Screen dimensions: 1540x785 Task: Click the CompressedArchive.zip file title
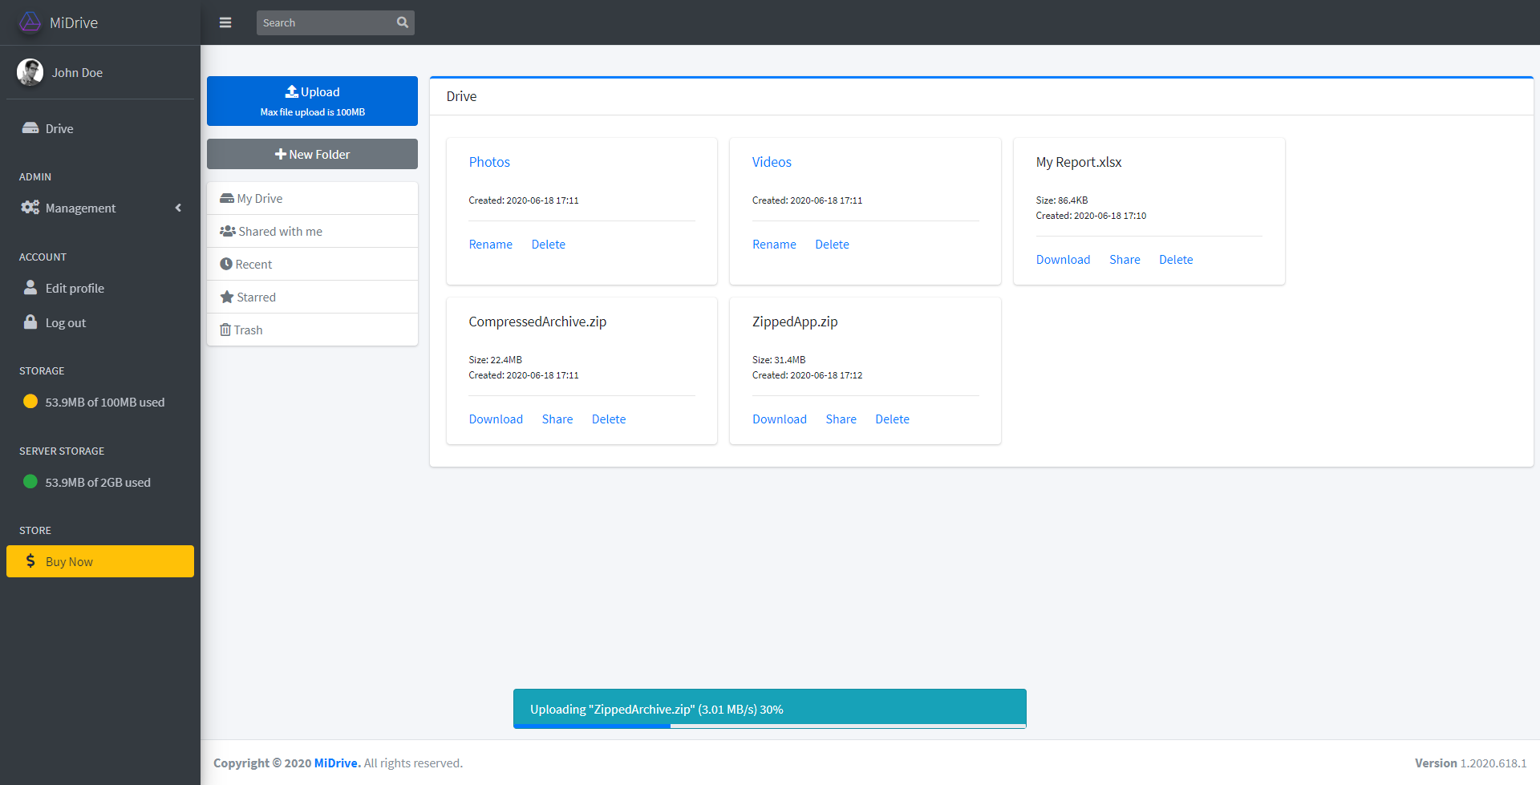tap(537, 322)
